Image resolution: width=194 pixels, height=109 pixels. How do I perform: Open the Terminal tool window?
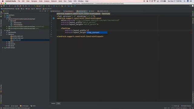(x=6, y=106)
